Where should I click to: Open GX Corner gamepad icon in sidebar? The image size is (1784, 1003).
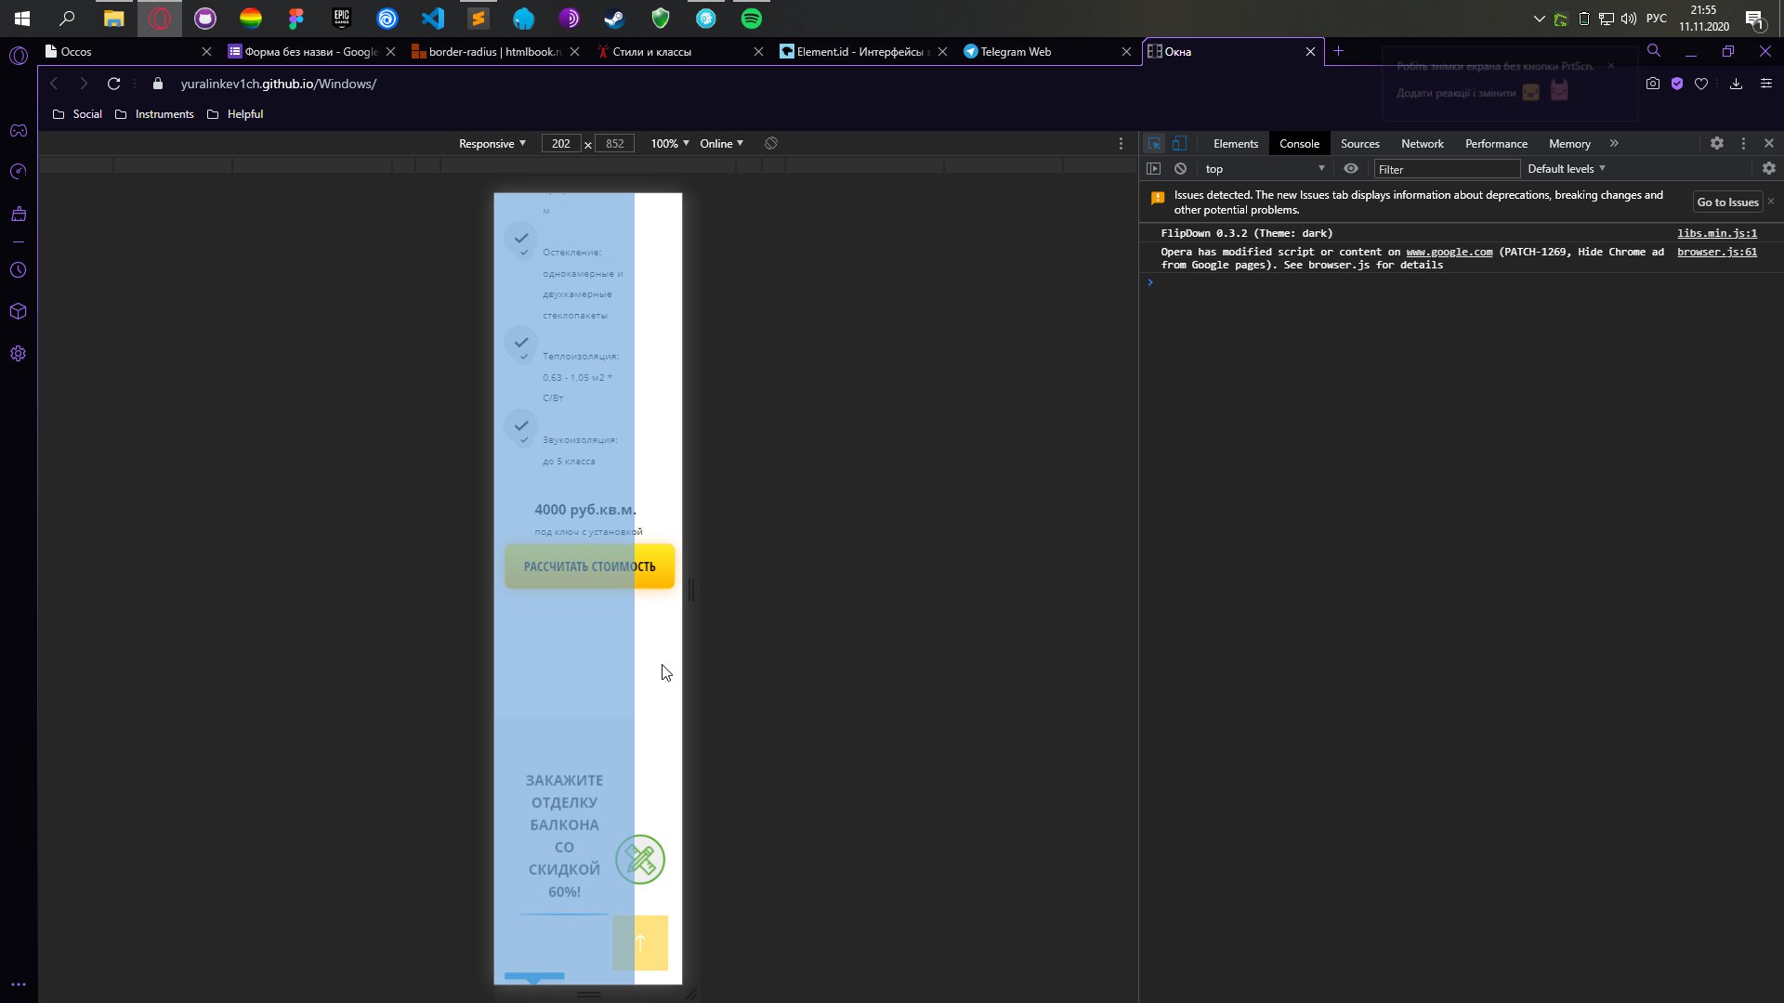pyautogui.click(x=19, y=130)
